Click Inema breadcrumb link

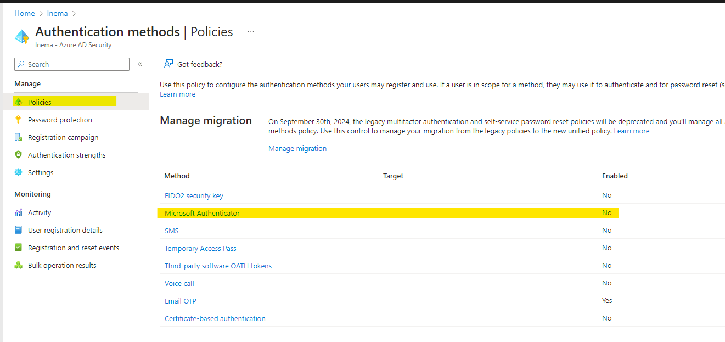(x=57, y=13)
